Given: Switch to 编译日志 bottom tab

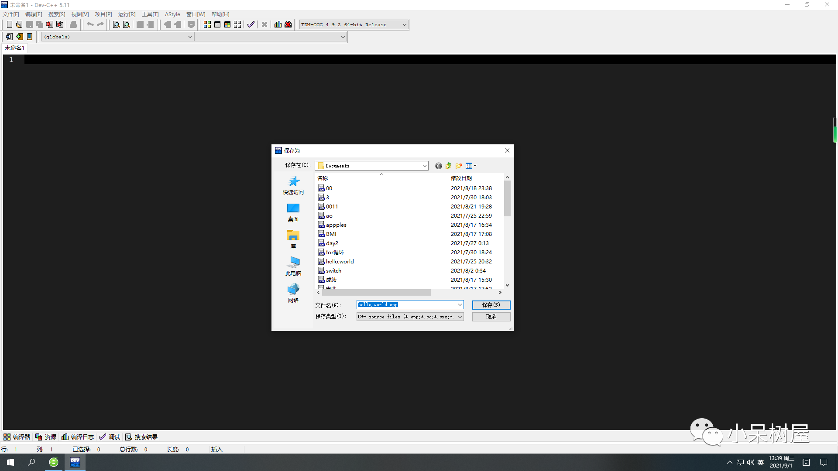Looking at the screenshot, I should 78,437.
